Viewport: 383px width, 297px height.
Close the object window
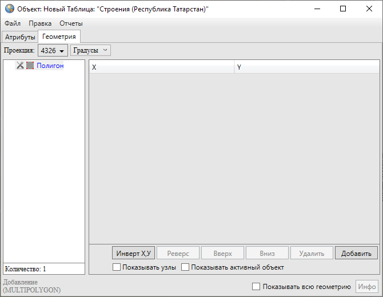click(x=369, y=9)
